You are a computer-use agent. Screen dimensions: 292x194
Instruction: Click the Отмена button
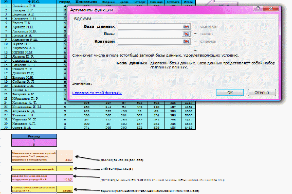coord(262,93)
